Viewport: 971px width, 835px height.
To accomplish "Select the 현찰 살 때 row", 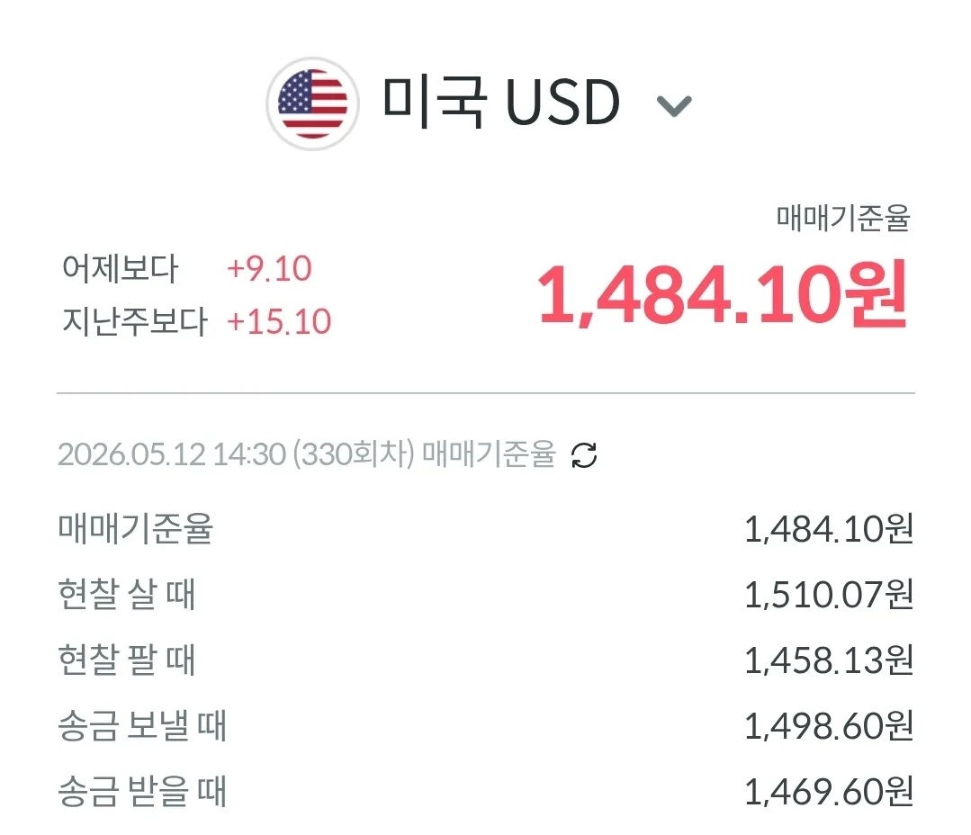I will [x=486, y=595].
